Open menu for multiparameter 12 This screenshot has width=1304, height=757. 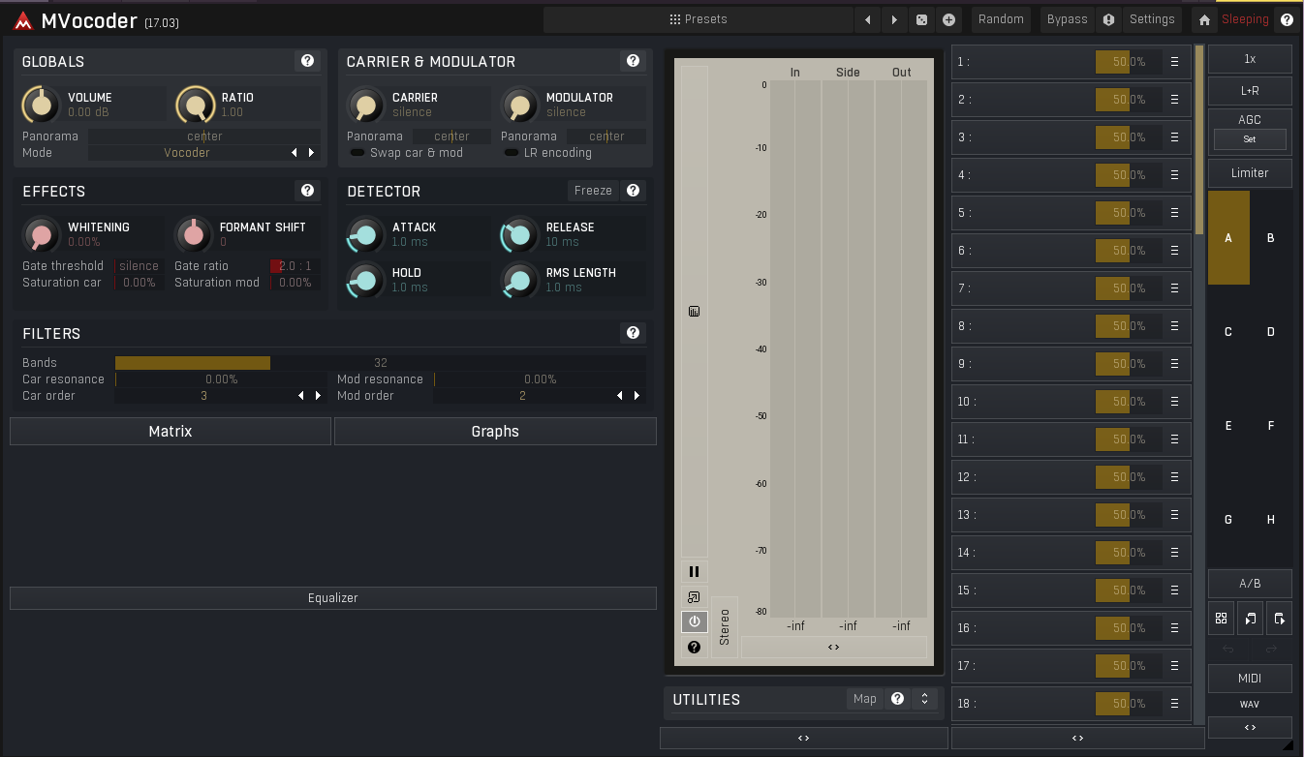coord(1174,477)
